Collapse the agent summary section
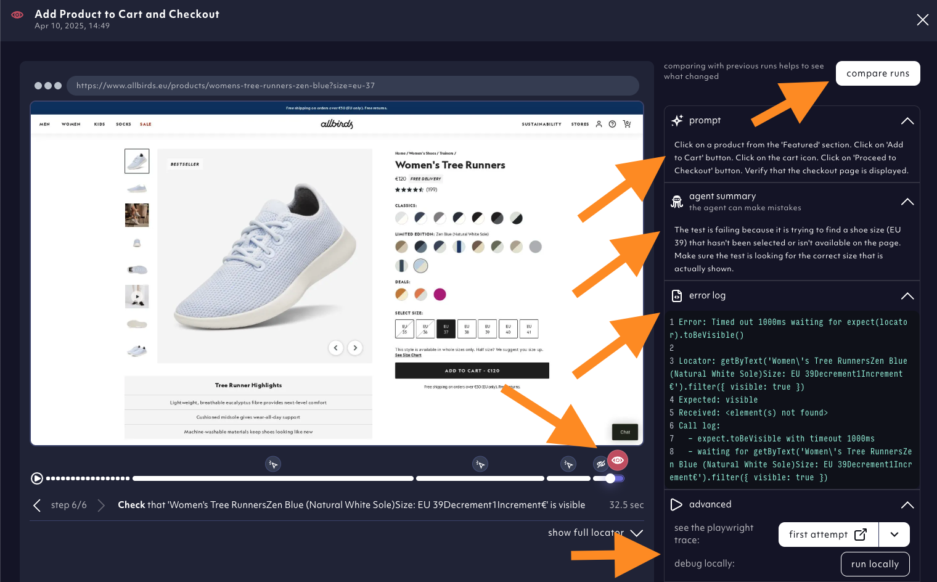937x582 pixels. 907,202
